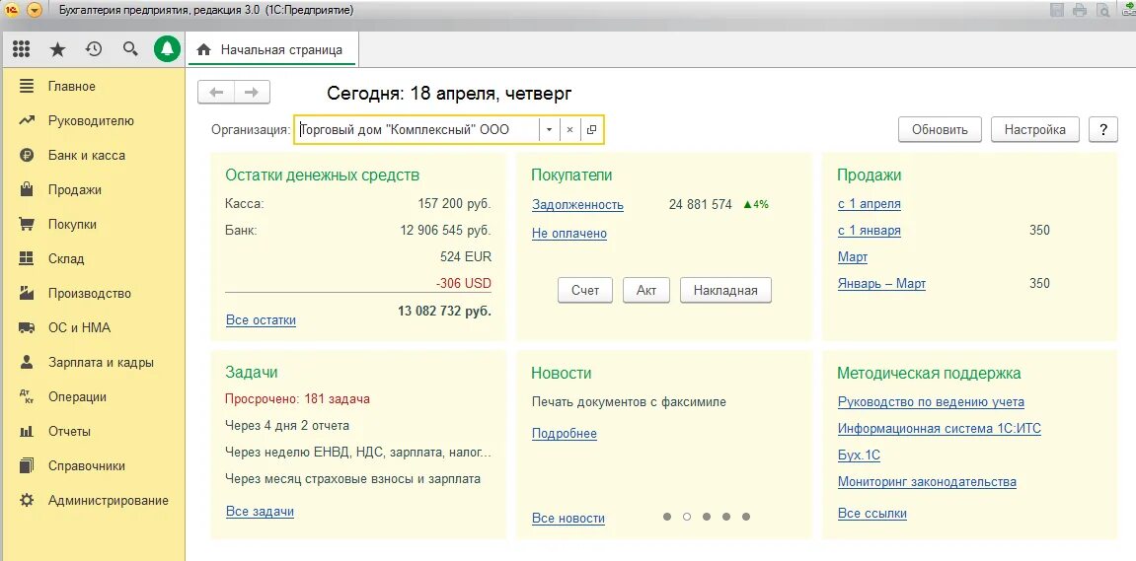The height and width of the screenshot is (561, 1136).
Task: Open the Не оплачено link
Action: coord(569,234)
